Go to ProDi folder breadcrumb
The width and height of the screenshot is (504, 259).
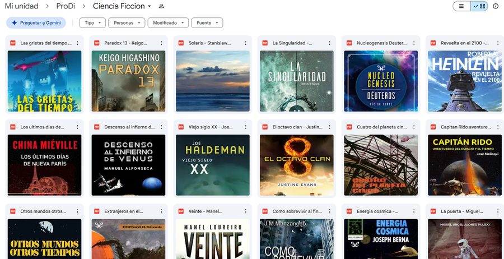pos(66,6)
